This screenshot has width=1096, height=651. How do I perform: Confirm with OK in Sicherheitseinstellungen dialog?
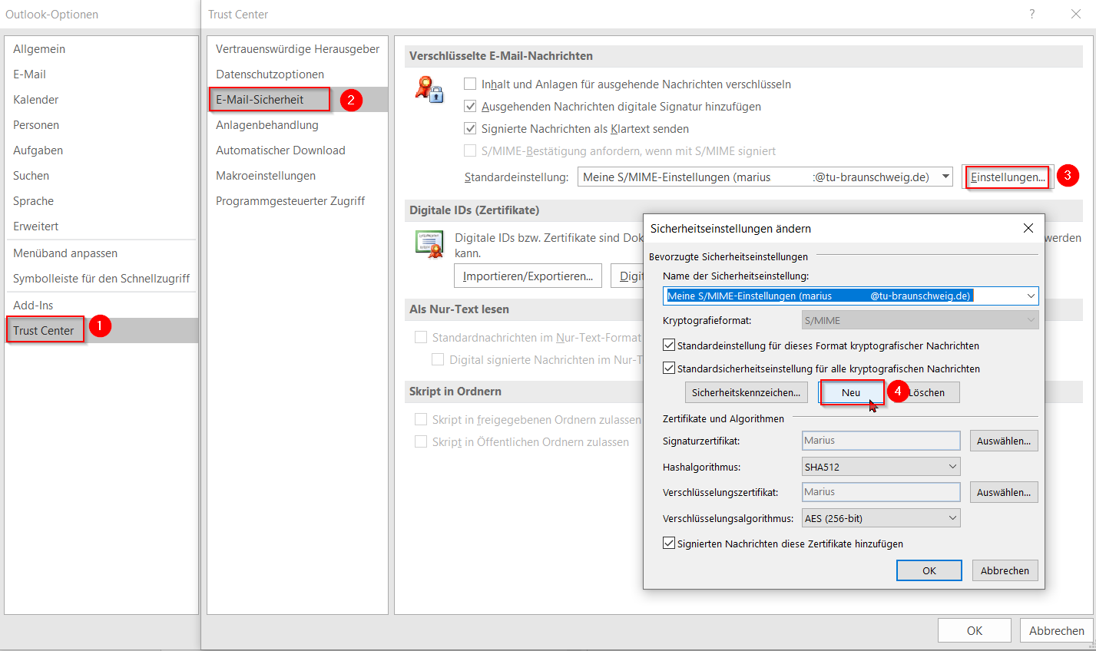point(929,570)
